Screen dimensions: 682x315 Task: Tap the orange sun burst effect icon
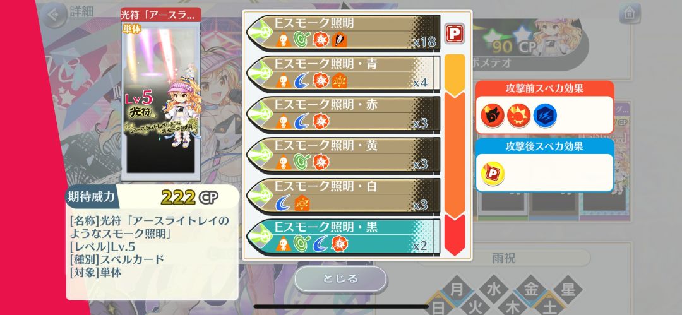pos(519,116)
